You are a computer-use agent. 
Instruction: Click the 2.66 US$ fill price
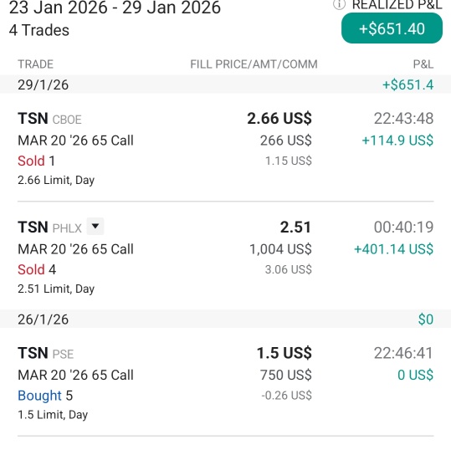[279, 118]
